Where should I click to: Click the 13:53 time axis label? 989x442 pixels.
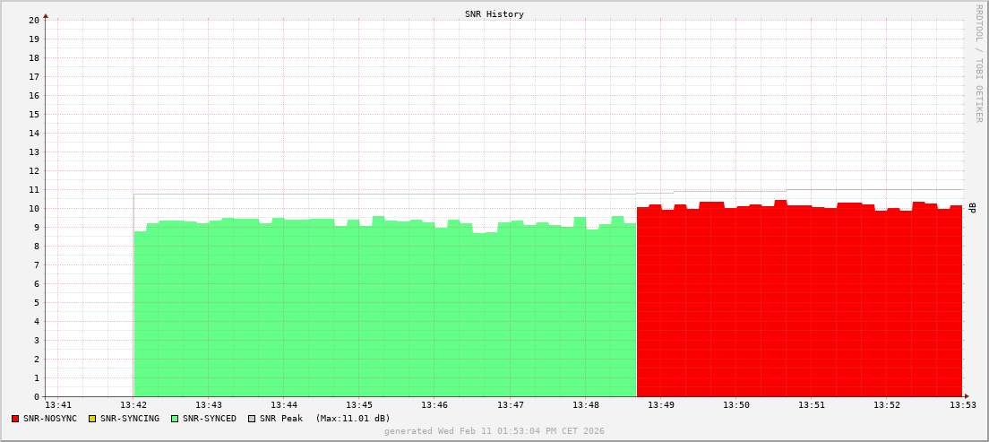click(x=963, y=405)
